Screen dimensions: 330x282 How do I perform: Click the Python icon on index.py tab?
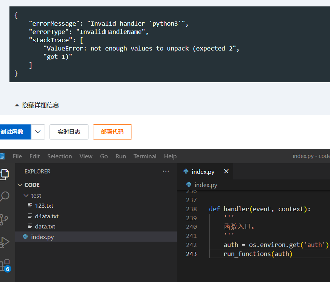[x=186, y=171]
